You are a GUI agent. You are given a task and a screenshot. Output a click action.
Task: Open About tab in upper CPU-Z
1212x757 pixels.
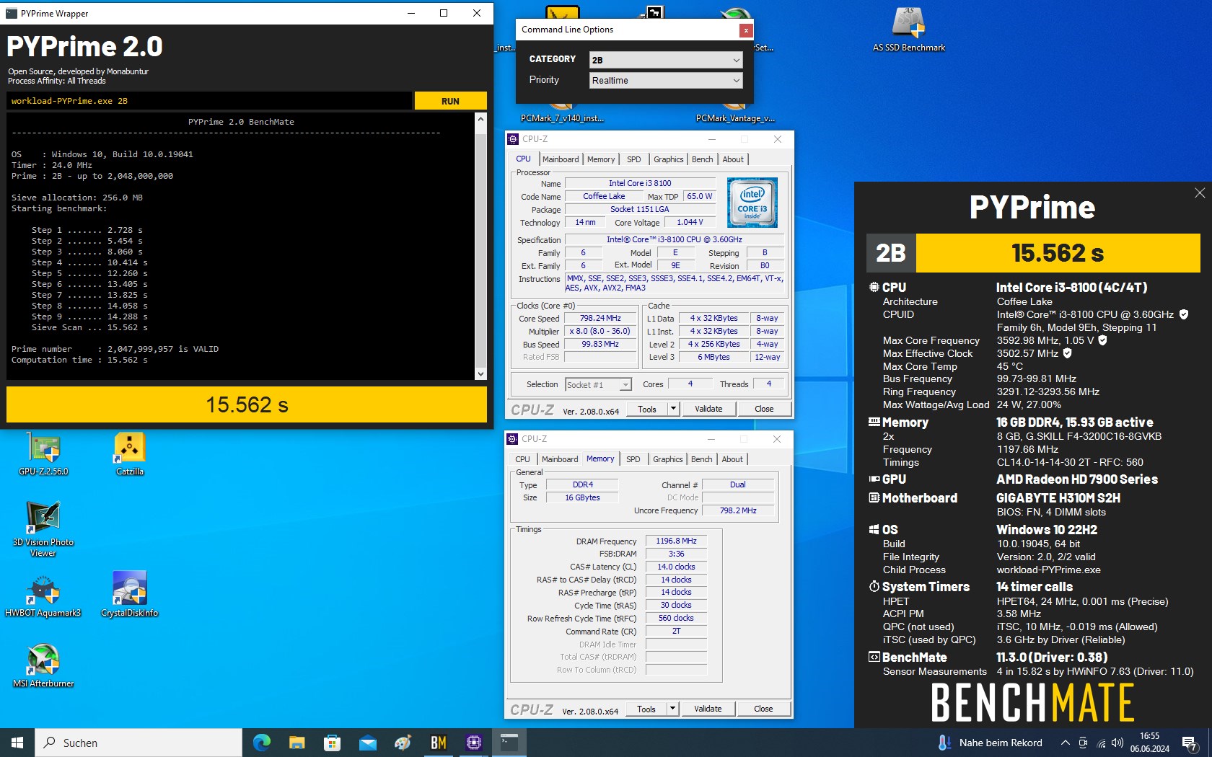733,159
